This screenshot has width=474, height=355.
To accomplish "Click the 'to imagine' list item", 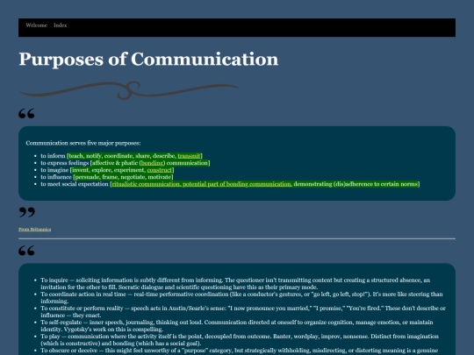I will (x=107, y=170).
